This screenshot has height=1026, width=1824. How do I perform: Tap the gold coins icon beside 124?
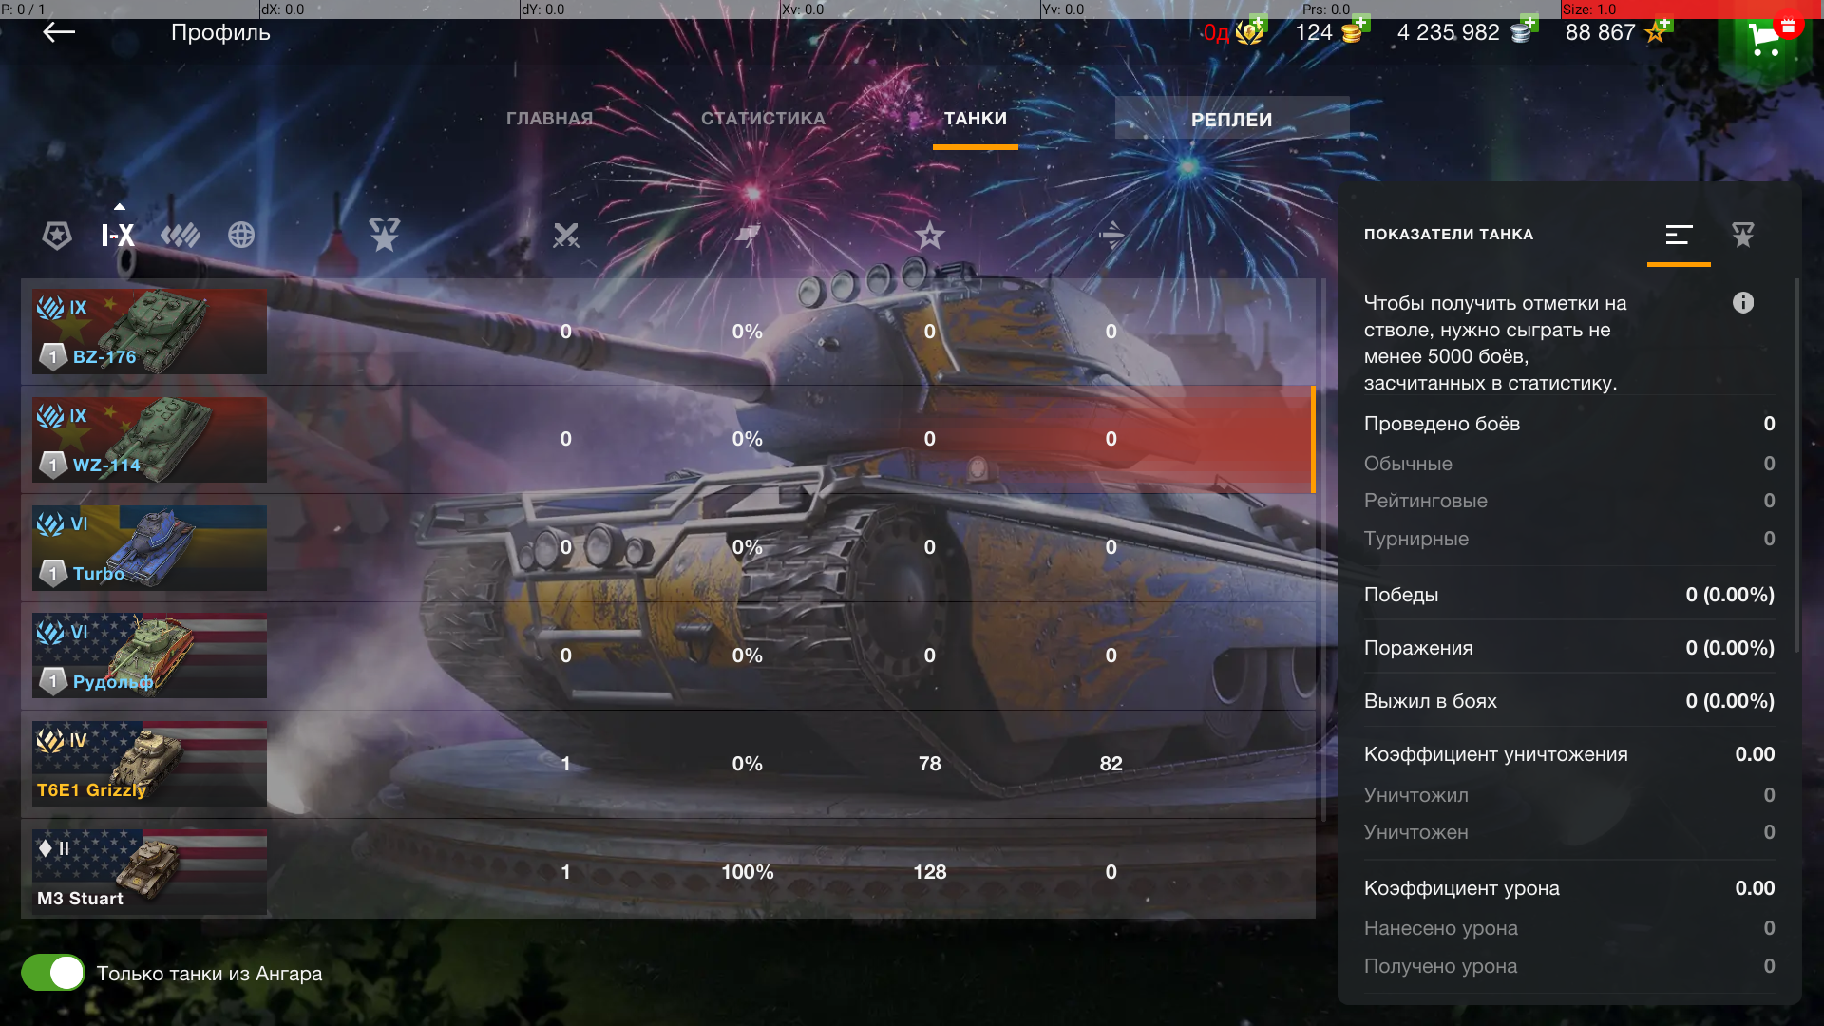(1353, 32)
